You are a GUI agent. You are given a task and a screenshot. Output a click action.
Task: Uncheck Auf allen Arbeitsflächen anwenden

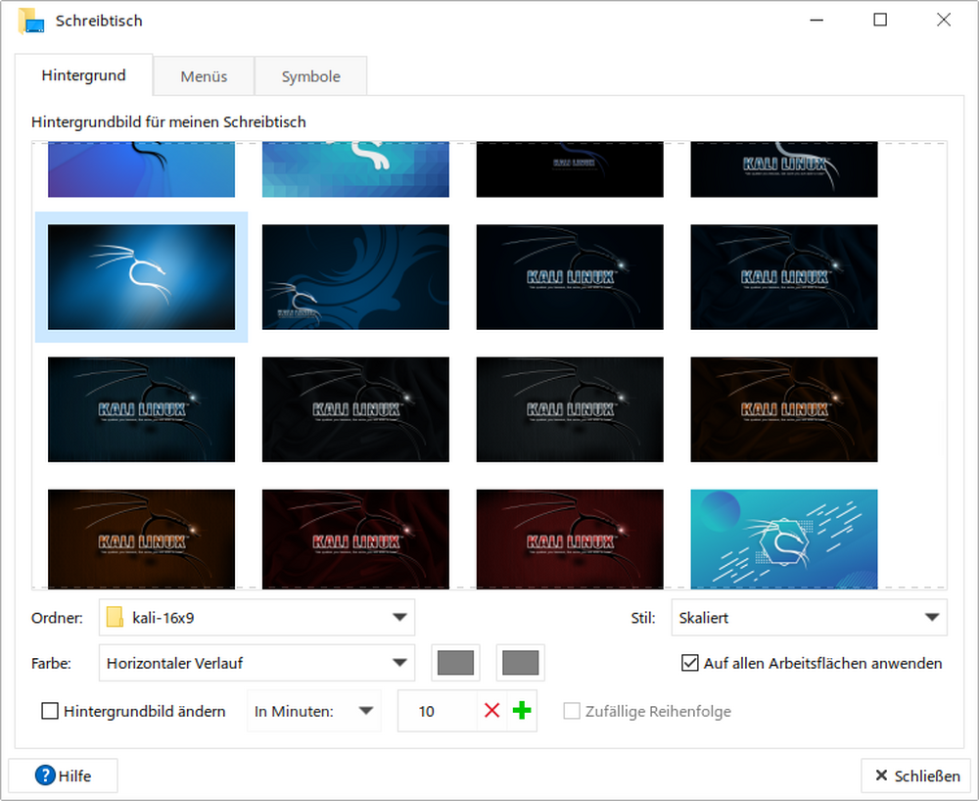pos(690,663)
